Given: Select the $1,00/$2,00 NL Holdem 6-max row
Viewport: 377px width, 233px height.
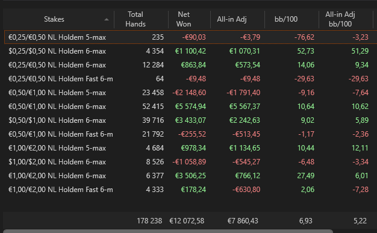Looking at the screenshot, I should coord(190,162).
